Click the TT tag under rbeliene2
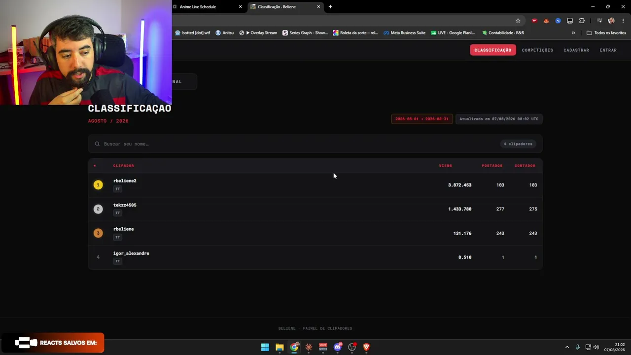Viewport: 631px width, 355px height. pos(117,189)
